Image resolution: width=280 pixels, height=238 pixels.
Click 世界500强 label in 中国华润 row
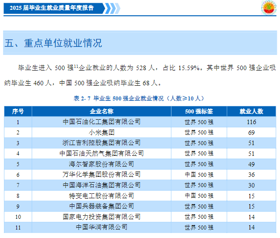[x=199, y=227]
